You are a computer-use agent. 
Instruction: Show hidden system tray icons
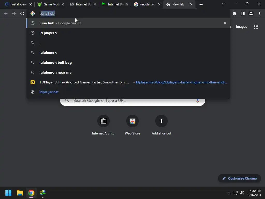click(228, 193)
